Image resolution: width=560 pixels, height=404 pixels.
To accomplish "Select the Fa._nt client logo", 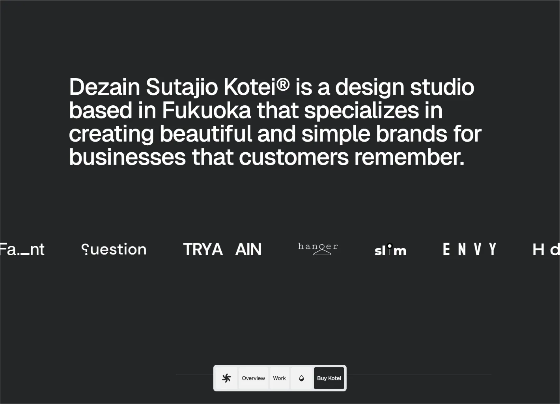I will [22, 249].
